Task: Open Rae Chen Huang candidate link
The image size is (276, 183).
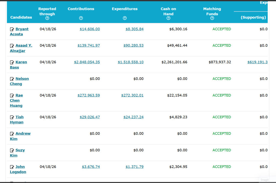Action: [x=16, y=101]
